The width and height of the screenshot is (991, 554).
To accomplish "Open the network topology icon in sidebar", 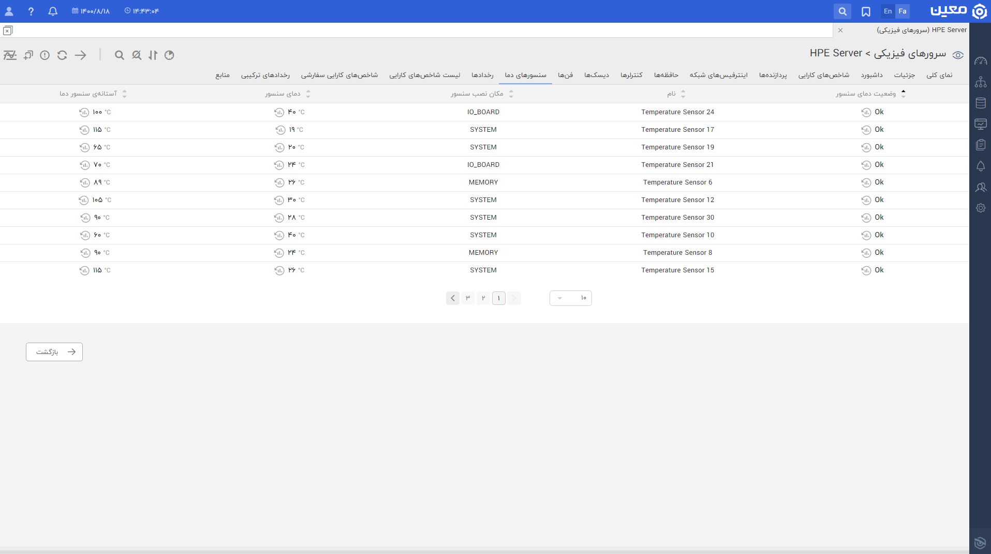I will coord(980,82).
